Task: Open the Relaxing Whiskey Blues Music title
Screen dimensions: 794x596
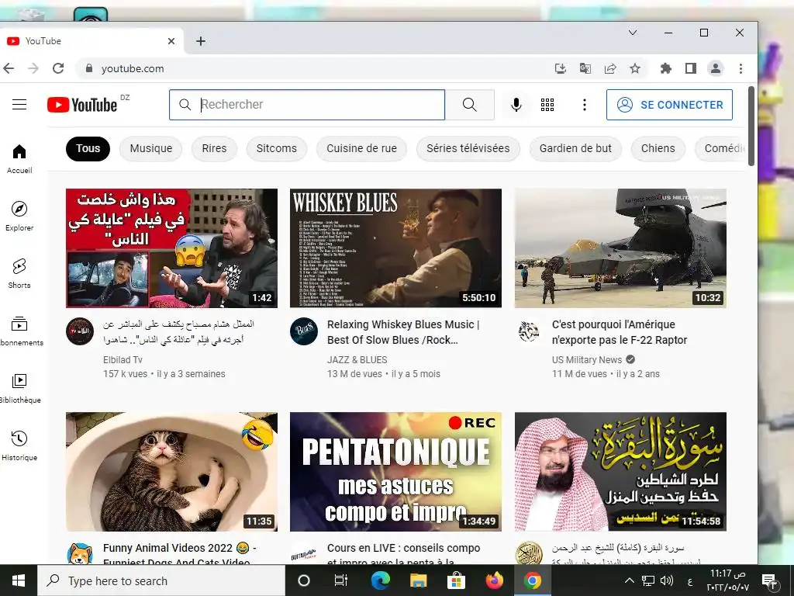Action: coord(403,332)
